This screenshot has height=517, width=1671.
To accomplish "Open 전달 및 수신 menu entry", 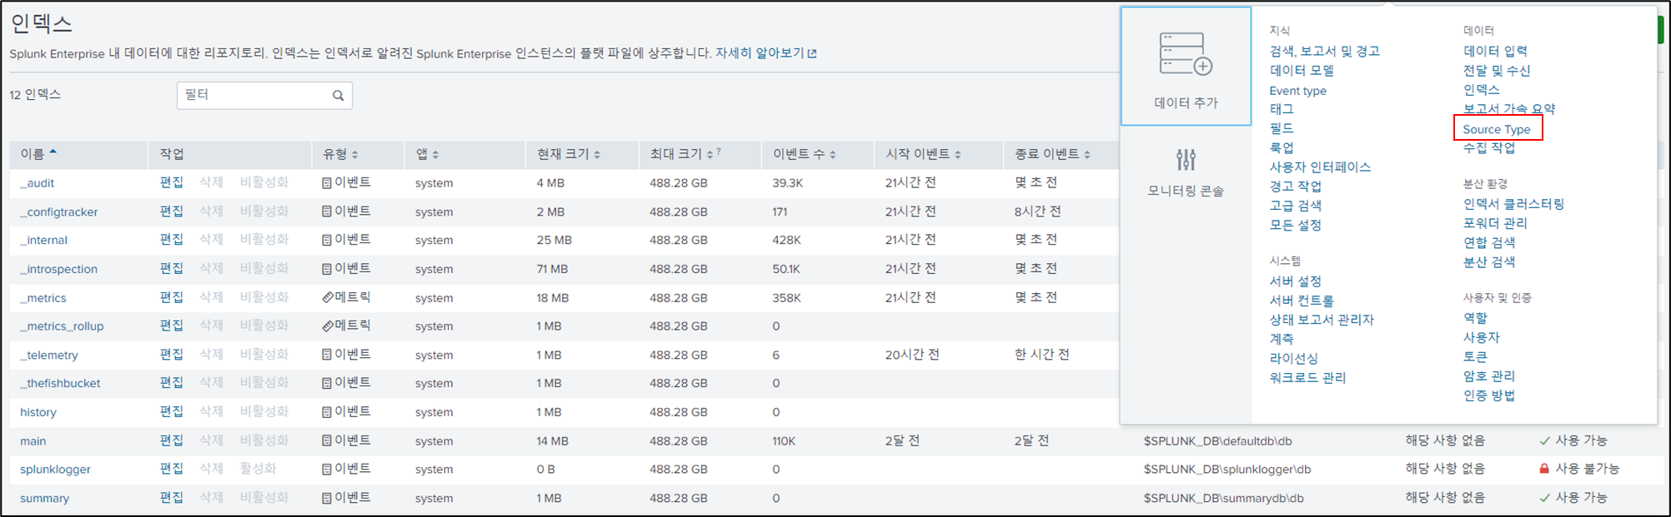I will click(x=1497, y=71).
